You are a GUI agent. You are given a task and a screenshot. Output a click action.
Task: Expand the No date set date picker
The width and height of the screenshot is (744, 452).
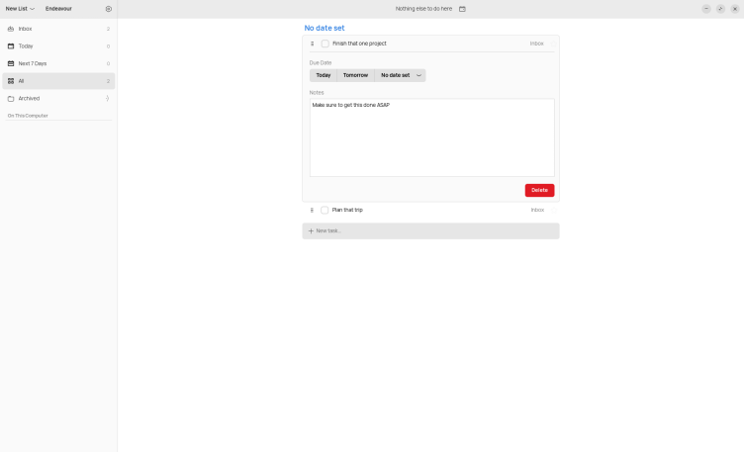coord(418,75)
